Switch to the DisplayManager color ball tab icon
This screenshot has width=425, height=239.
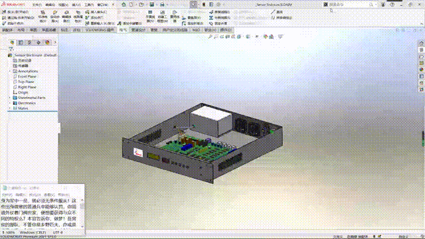(47, 42)
